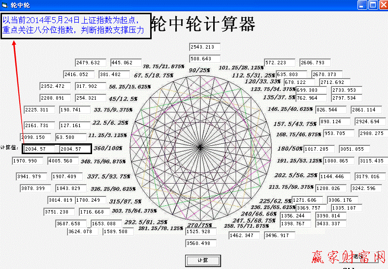Image resolution: width=388 pixels, height=269 pixels.
Task: Click the 计算 calculate button
Action: (x=203, y=261)
